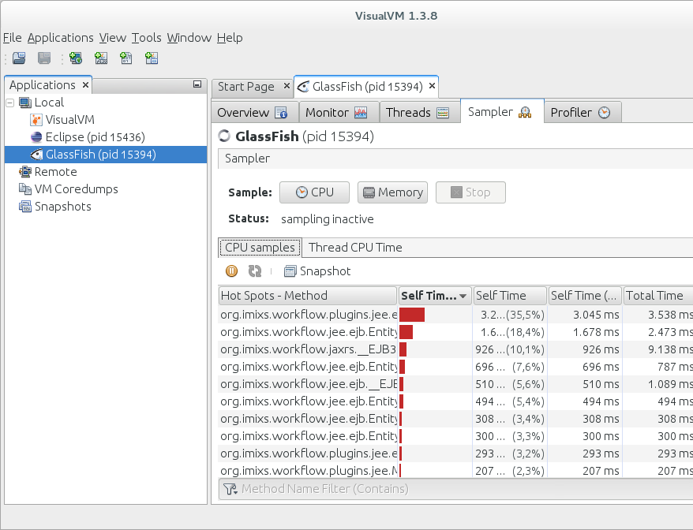The width and height of the screenshot is (693, 530).
Task: Click the Self Time [%] bar column header
Action: click(435, 296)
